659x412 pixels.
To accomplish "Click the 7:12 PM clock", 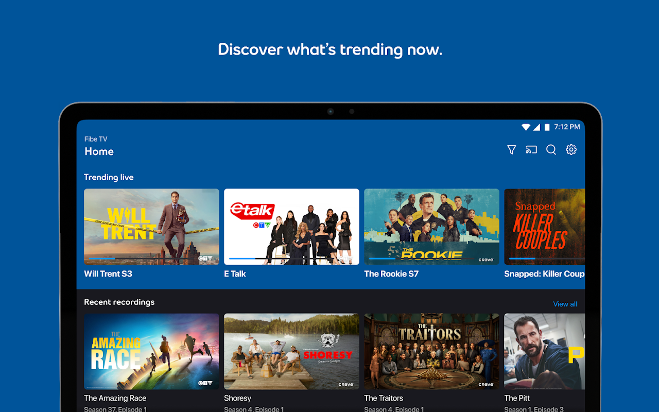I will pos(567,127).
